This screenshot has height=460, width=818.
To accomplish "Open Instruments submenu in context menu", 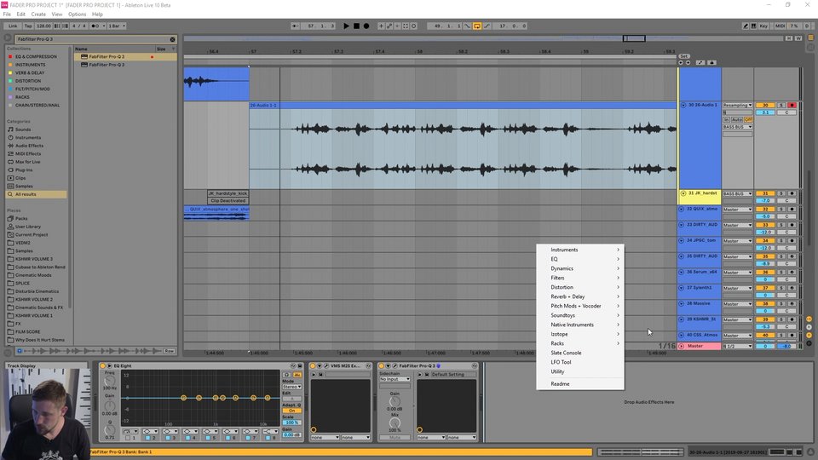I will tap(580, 250).
